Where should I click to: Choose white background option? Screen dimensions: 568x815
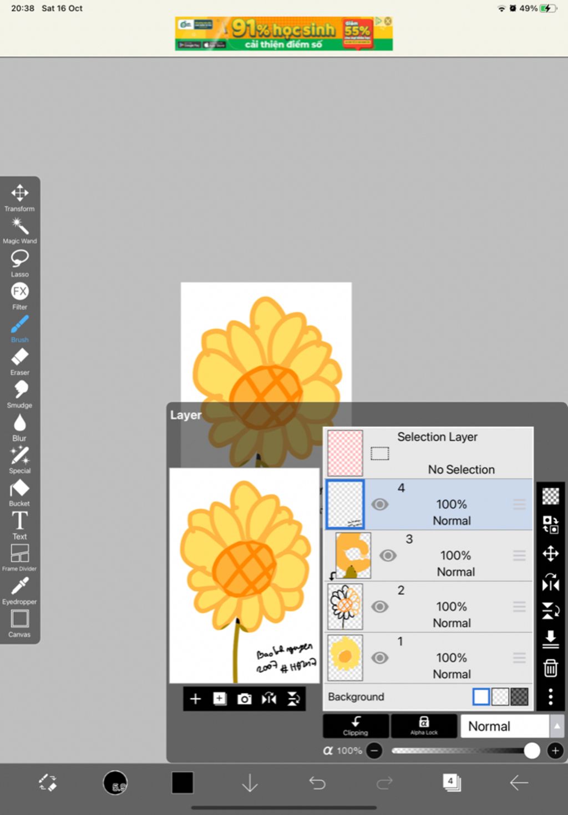click(481, 697)
